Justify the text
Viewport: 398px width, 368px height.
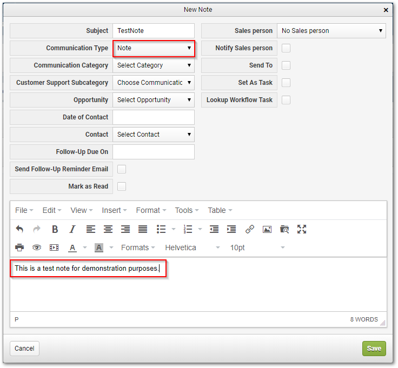coord(143,229)
